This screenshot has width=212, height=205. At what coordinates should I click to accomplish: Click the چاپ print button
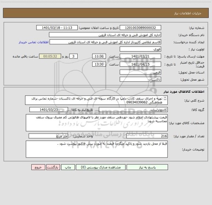(68, 167)
